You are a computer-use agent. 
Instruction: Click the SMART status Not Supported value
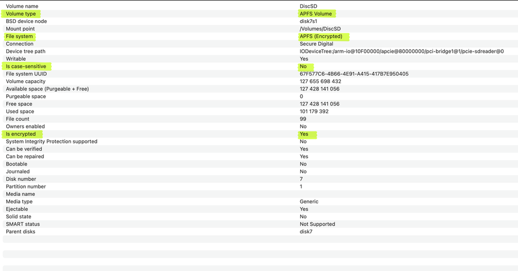[317, 224]
